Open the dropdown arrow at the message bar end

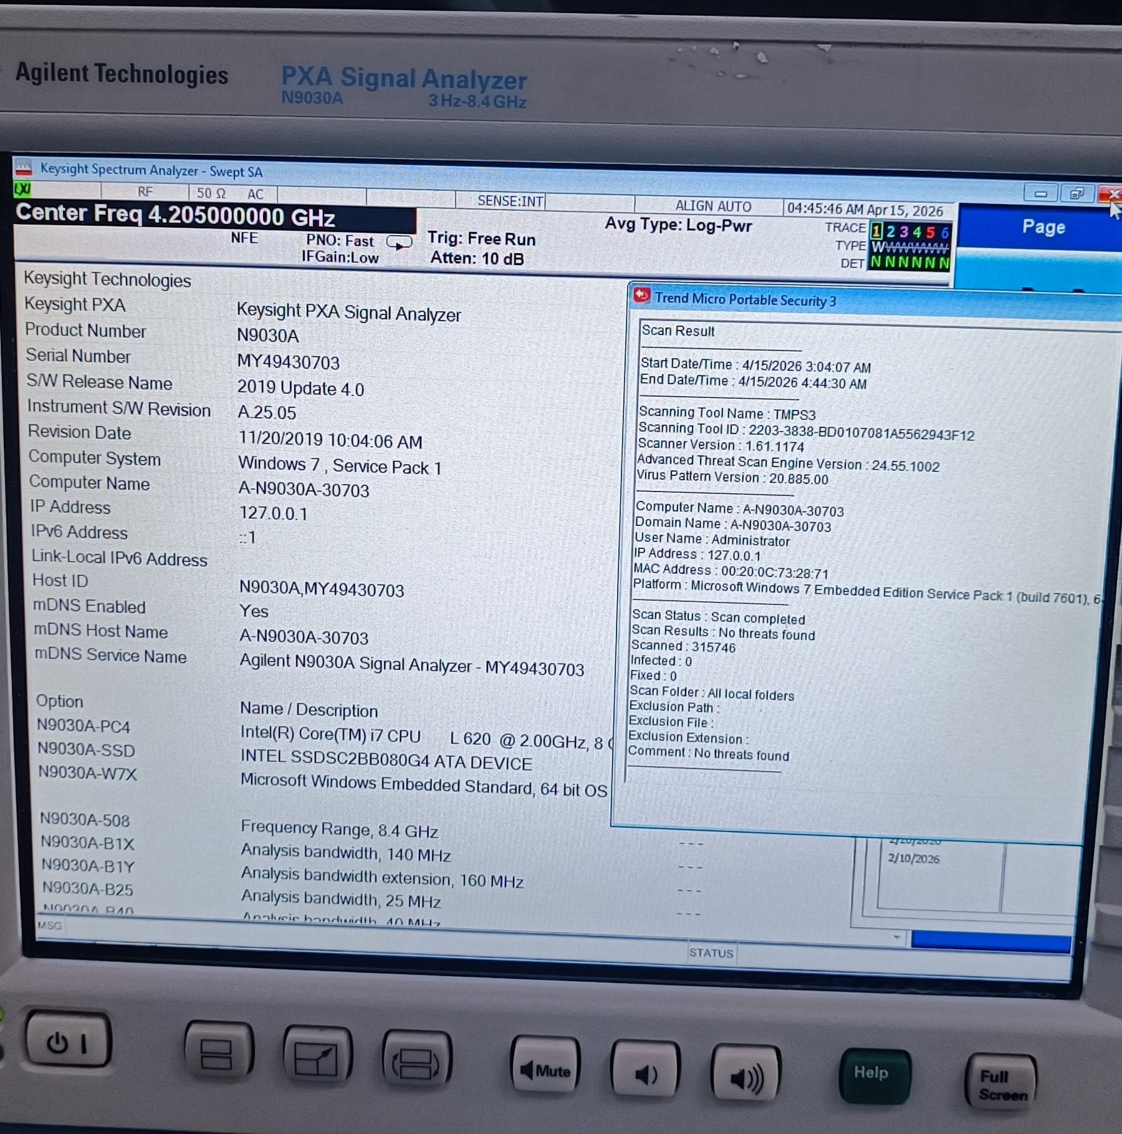(896, 937)
